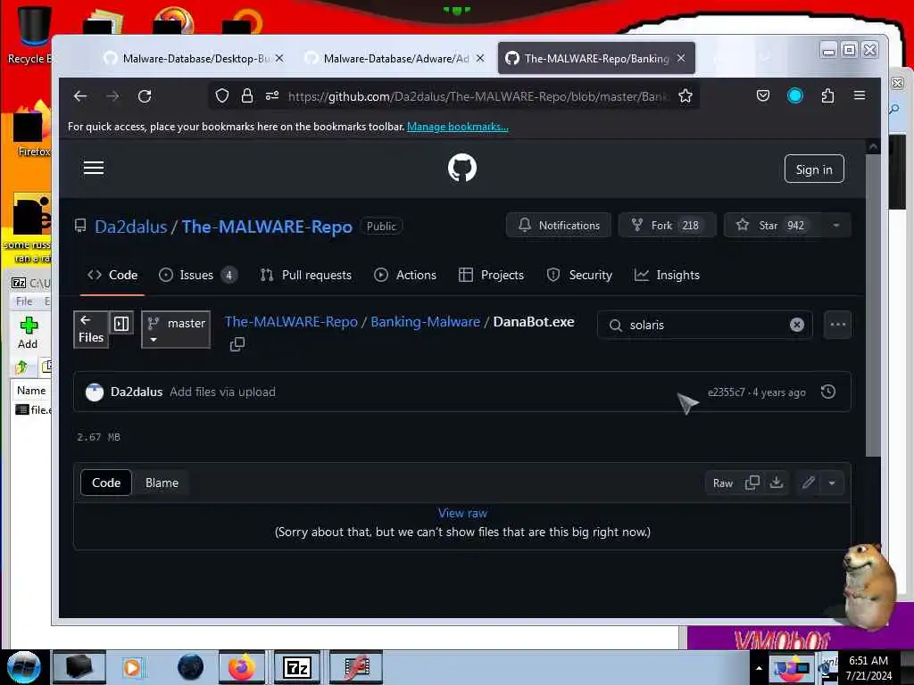This screenshot has width=914, height=685.
Task: Open site permissions icon in address bar
Action: pos(272,95)
